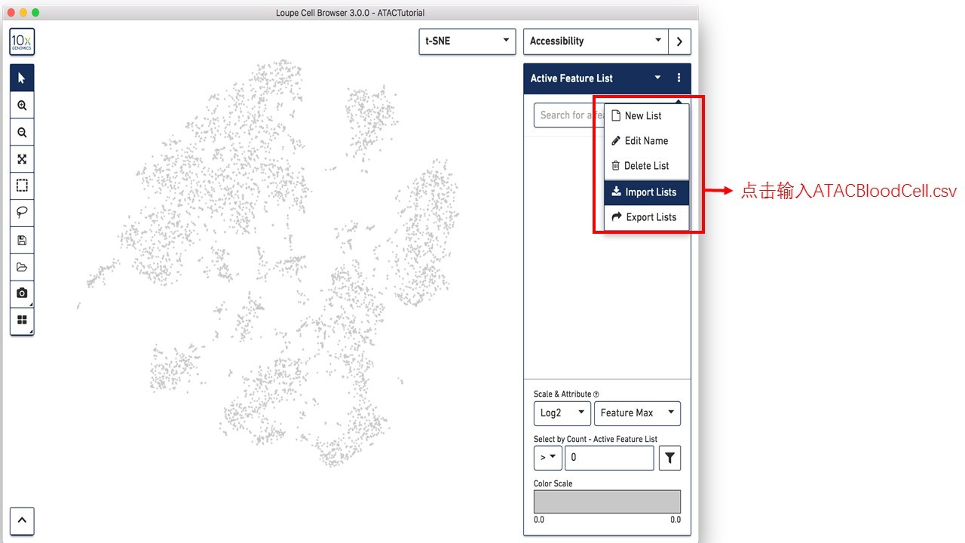Select the pointer arrow tool
Viewport: 965px width, 543px height.
[22, 78]
